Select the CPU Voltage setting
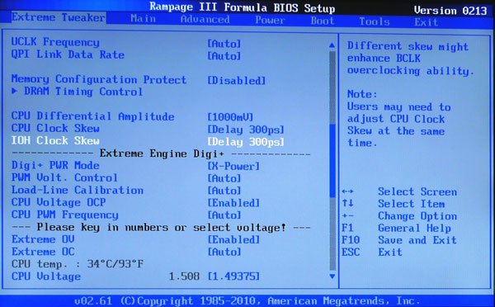 click(x=46, y=276)
